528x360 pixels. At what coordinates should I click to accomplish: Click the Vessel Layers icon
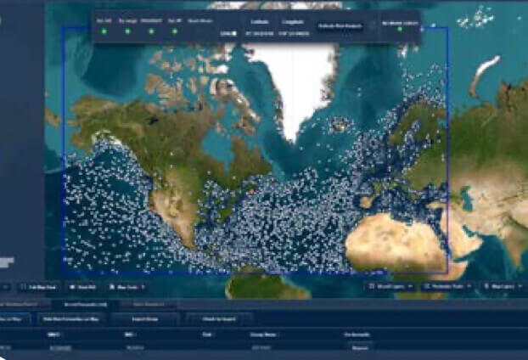pyautogui.click(x=374, y=287)
